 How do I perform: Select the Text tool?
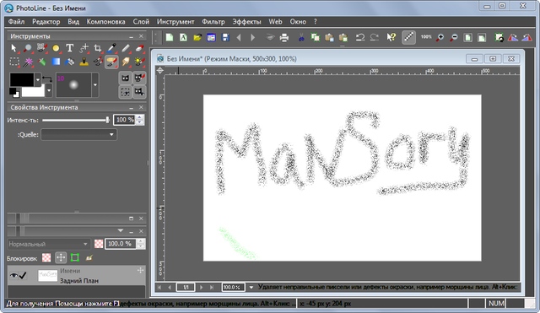(x=69, y=48)
